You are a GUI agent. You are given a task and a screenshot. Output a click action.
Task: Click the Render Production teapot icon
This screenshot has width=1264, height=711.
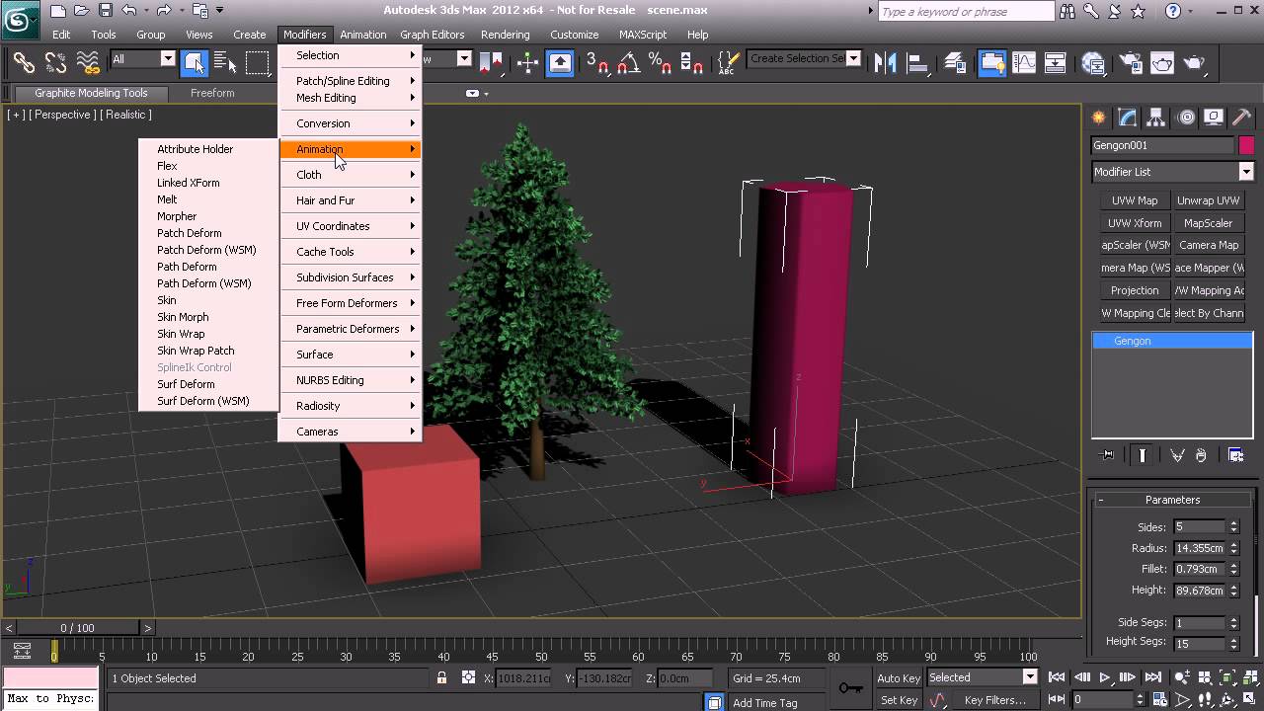(x=1194, y=62)
